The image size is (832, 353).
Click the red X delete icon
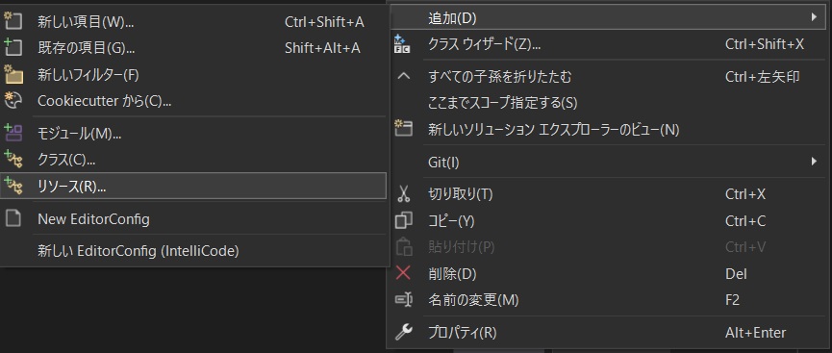point(403,273)
